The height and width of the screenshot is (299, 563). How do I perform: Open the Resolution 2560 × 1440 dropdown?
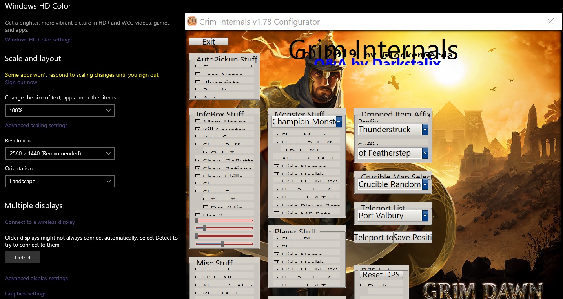pyautogui.click(x=60, y=153)
